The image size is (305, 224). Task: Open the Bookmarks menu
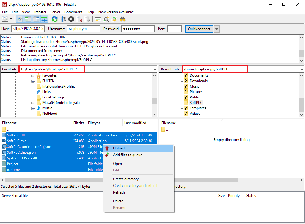click(x=73, y=12)
